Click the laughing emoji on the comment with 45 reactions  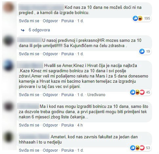point(138,92)
